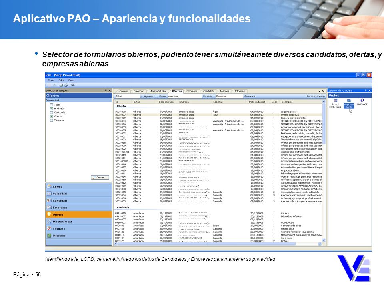Viewport: 384px width, 288px height.
Task: Click in the Cerca search field
Action: coord(185,96)
